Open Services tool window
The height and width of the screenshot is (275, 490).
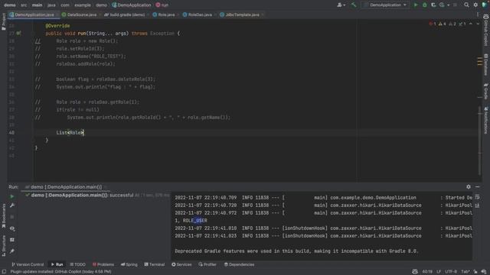pyautogui.click(x=181, y=264)
